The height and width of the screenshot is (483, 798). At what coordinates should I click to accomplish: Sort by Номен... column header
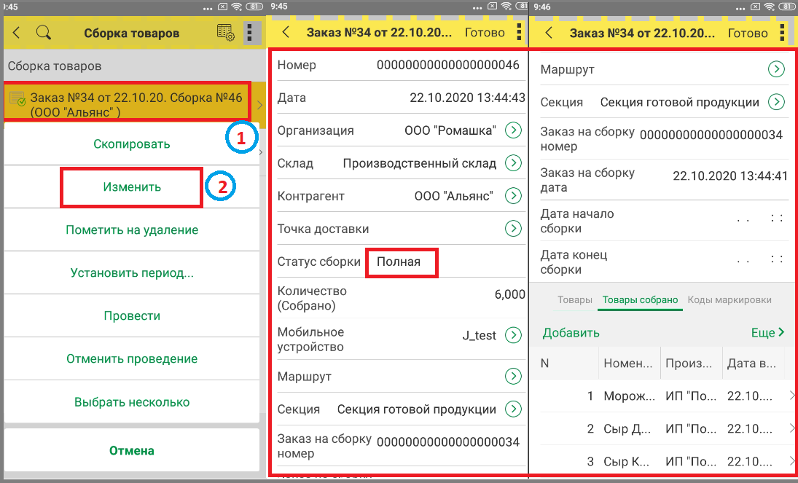(x=630, y=364)
